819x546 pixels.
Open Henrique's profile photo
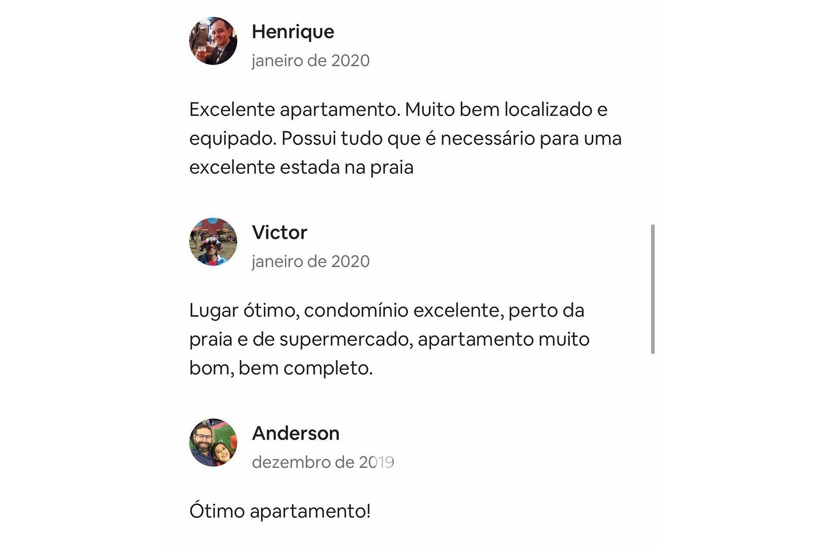click(213, 41)
